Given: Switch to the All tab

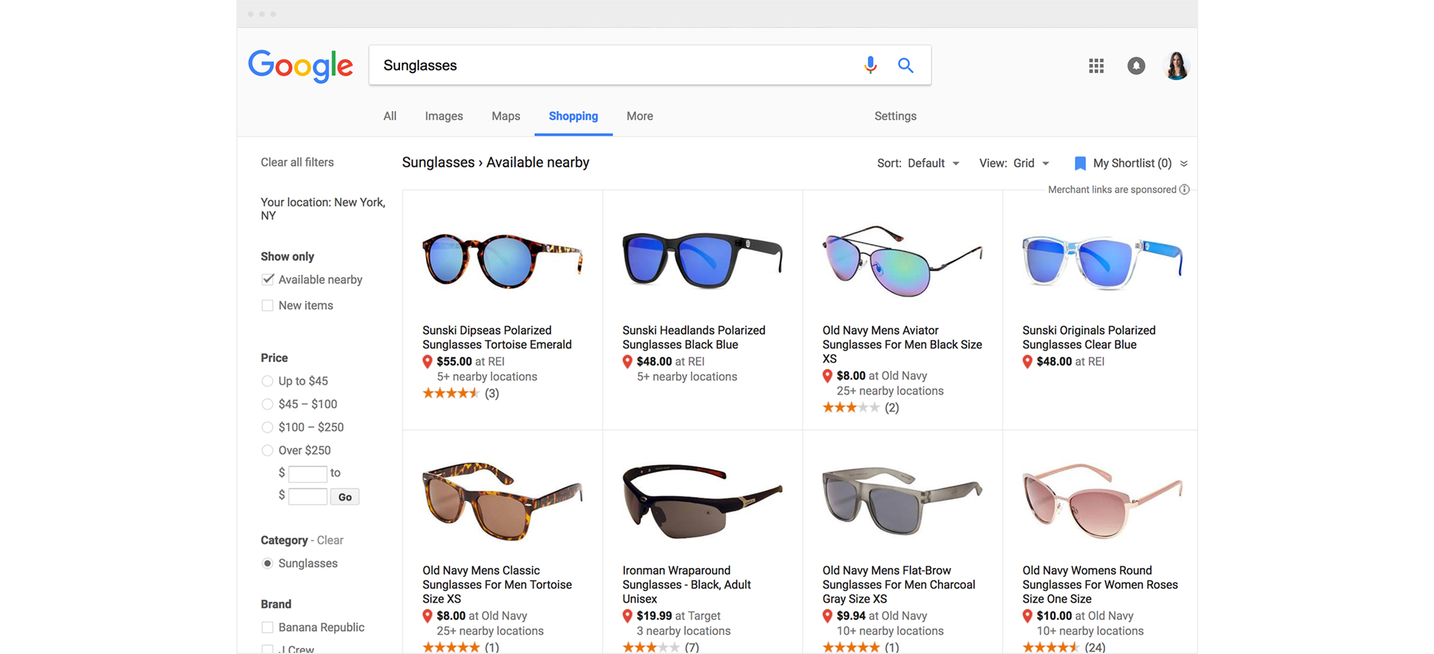Looking at the screenshot, I should (x=390, y=116).
